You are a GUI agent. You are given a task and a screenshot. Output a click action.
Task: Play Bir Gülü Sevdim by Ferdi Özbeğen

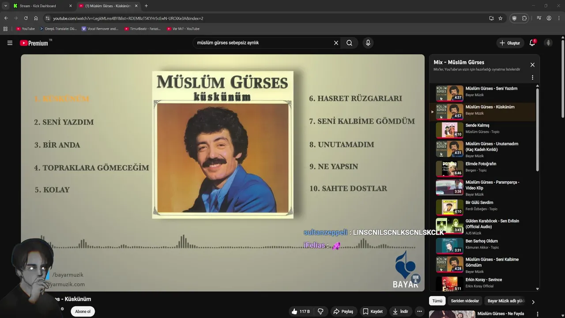483,207
